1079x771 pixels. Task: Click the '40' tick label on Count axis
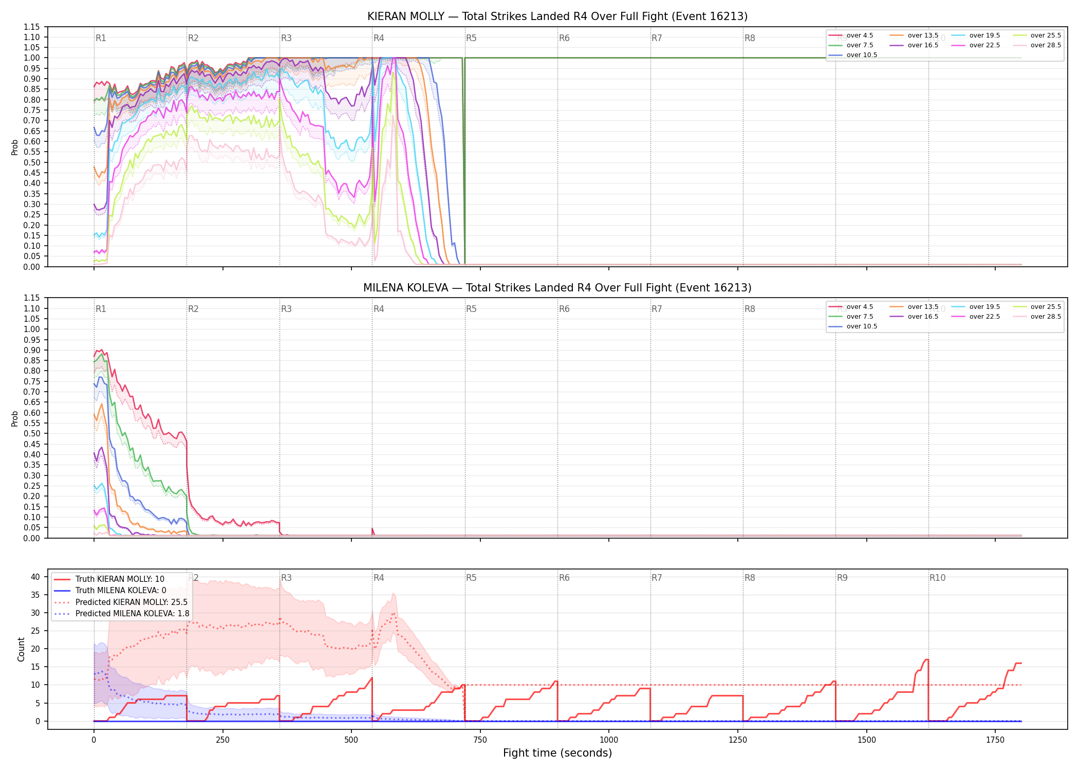point(35,577)
